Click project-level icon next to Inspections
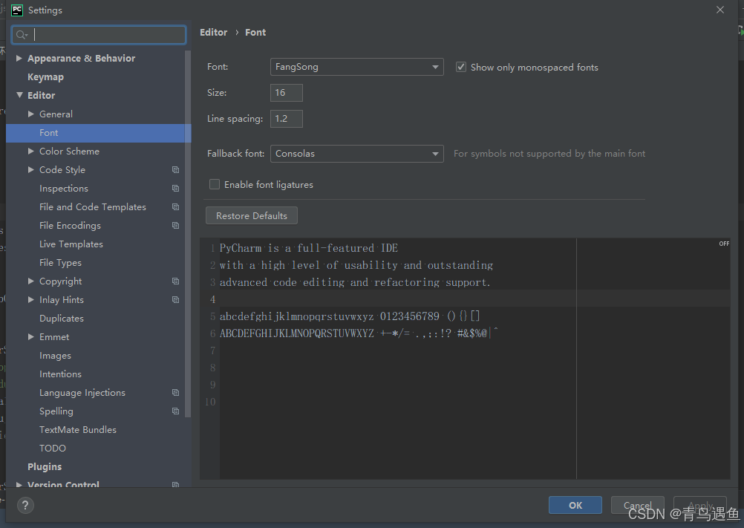 175,189
